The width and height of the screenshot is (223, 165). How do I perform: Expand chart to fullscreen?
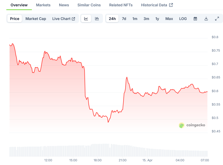[217, 19]
